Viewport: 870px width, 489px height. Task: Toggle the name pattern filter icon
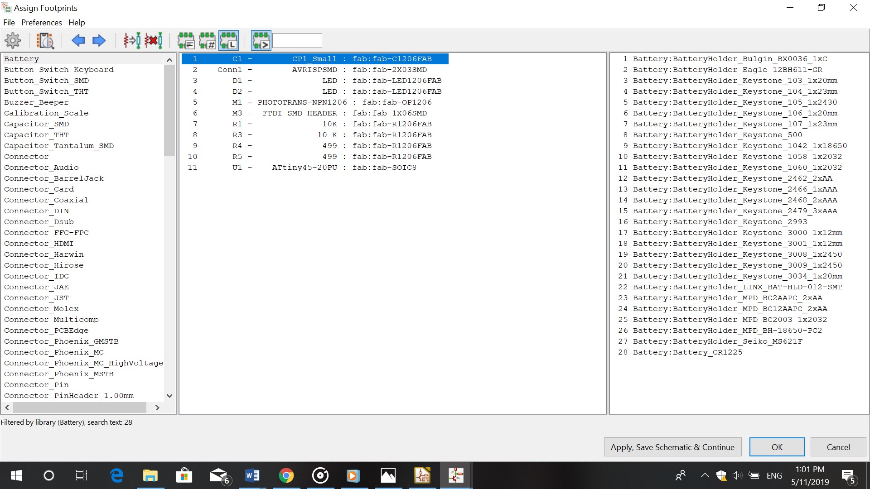click(261, 41)
